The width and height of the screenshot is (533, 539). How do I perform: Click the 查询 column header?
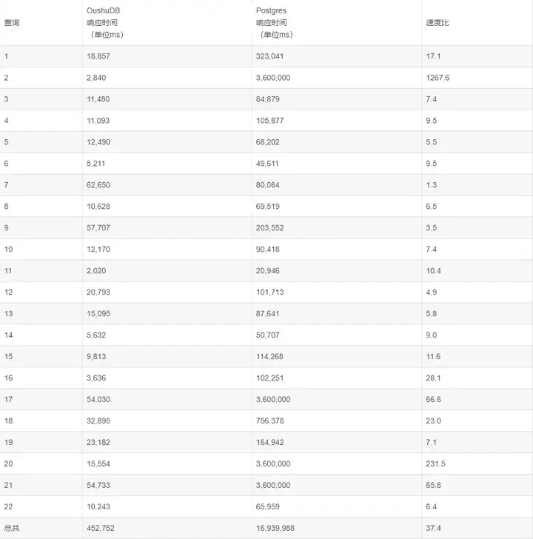(12, 22)
